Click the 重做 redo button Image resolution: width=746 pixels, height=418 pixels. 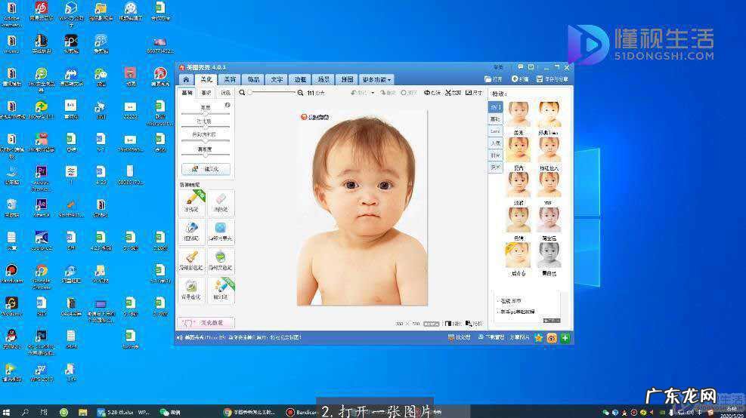pyautogui.click(x=388, y=93)
